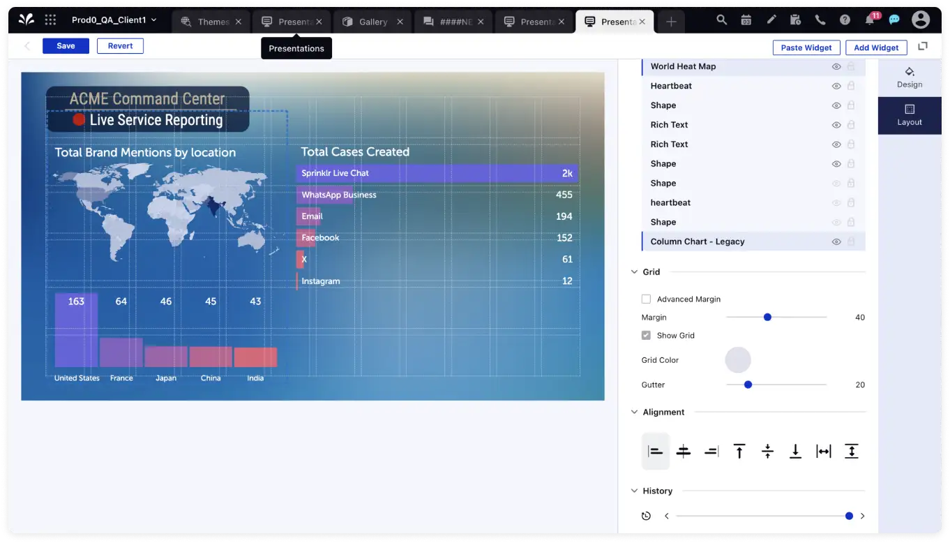Click the History timeline slider handle
950x543 pixels.
(849, 516)
